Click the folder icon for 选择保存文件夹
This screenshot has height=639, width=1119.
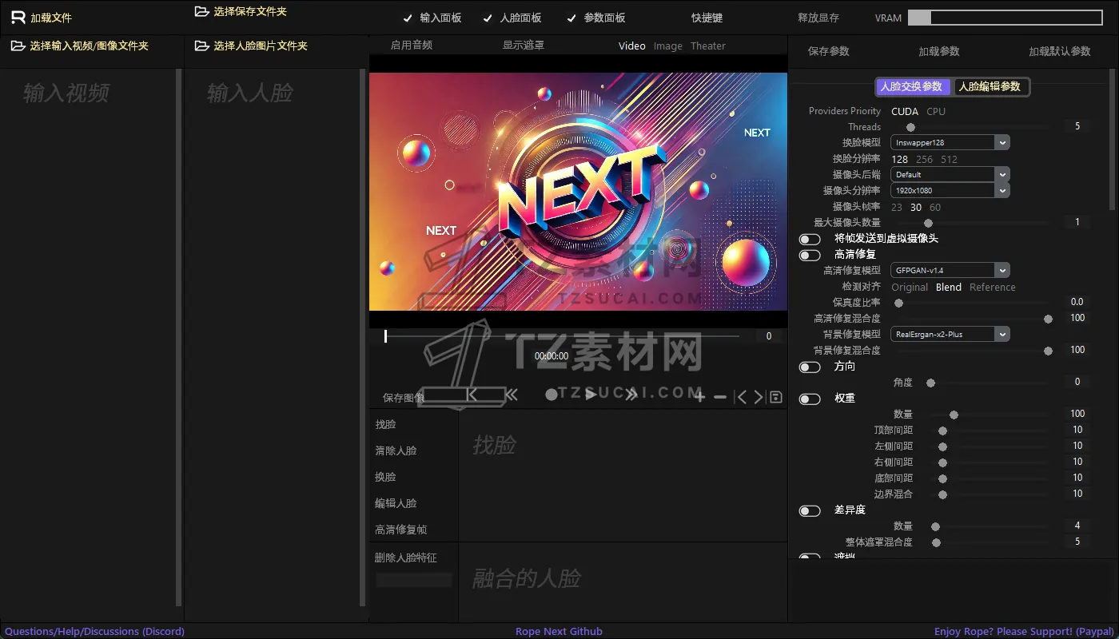[201, 12]
